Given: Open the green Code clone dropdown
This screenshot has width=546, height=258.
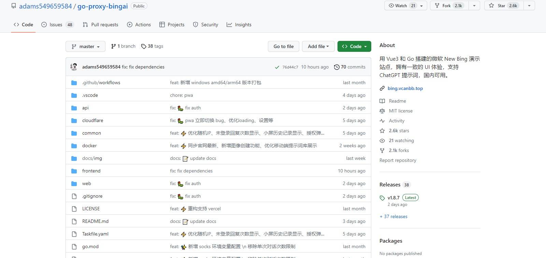Looking at the screenshot, I should coord(354,46).
